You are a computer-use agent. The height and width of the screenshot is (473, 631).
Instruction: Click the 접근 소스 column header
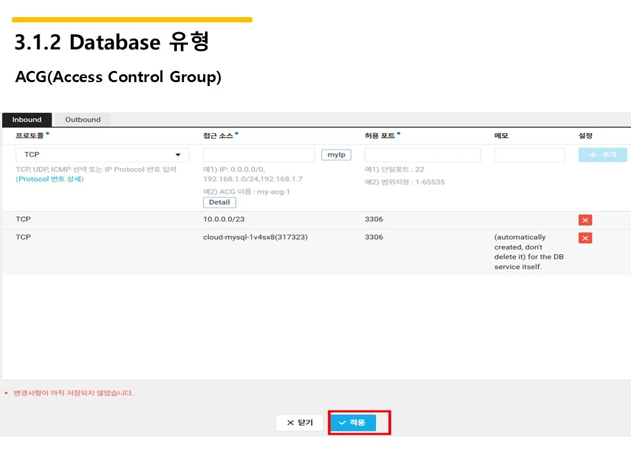click(218, 136)
